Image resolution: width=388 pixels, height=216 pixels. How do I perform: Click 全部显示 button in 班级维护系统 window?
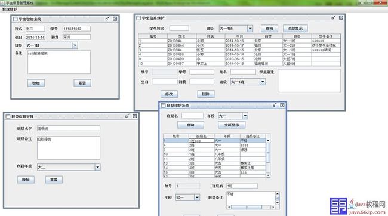(232, 125)
